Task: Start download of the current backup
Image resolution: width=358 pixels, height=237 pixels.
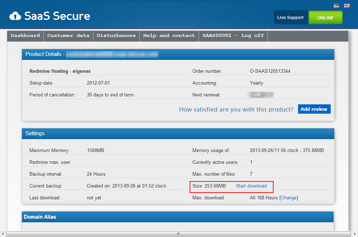Action: [x=251, y=186]
